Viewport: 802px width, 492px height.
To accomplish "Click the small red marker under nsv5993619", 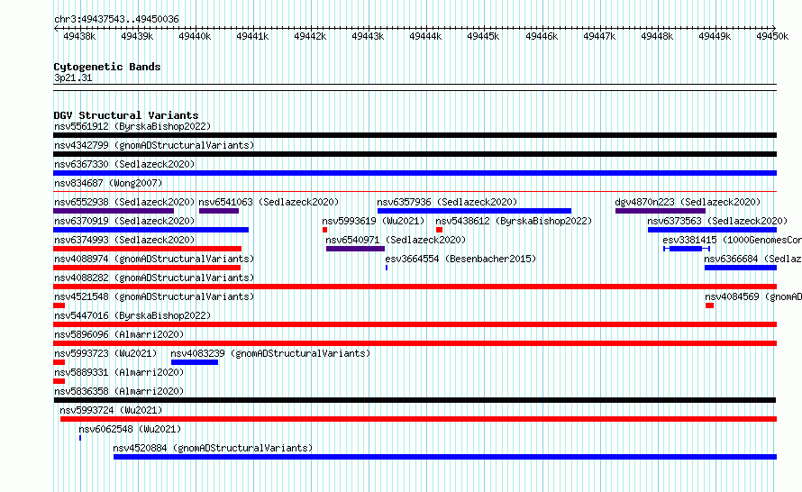I will point(324,230).
